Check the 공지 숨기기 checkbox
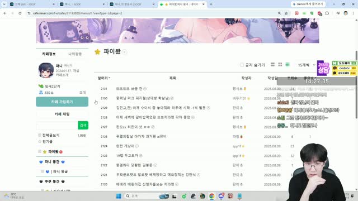358x201 pixels. (242, 65)
